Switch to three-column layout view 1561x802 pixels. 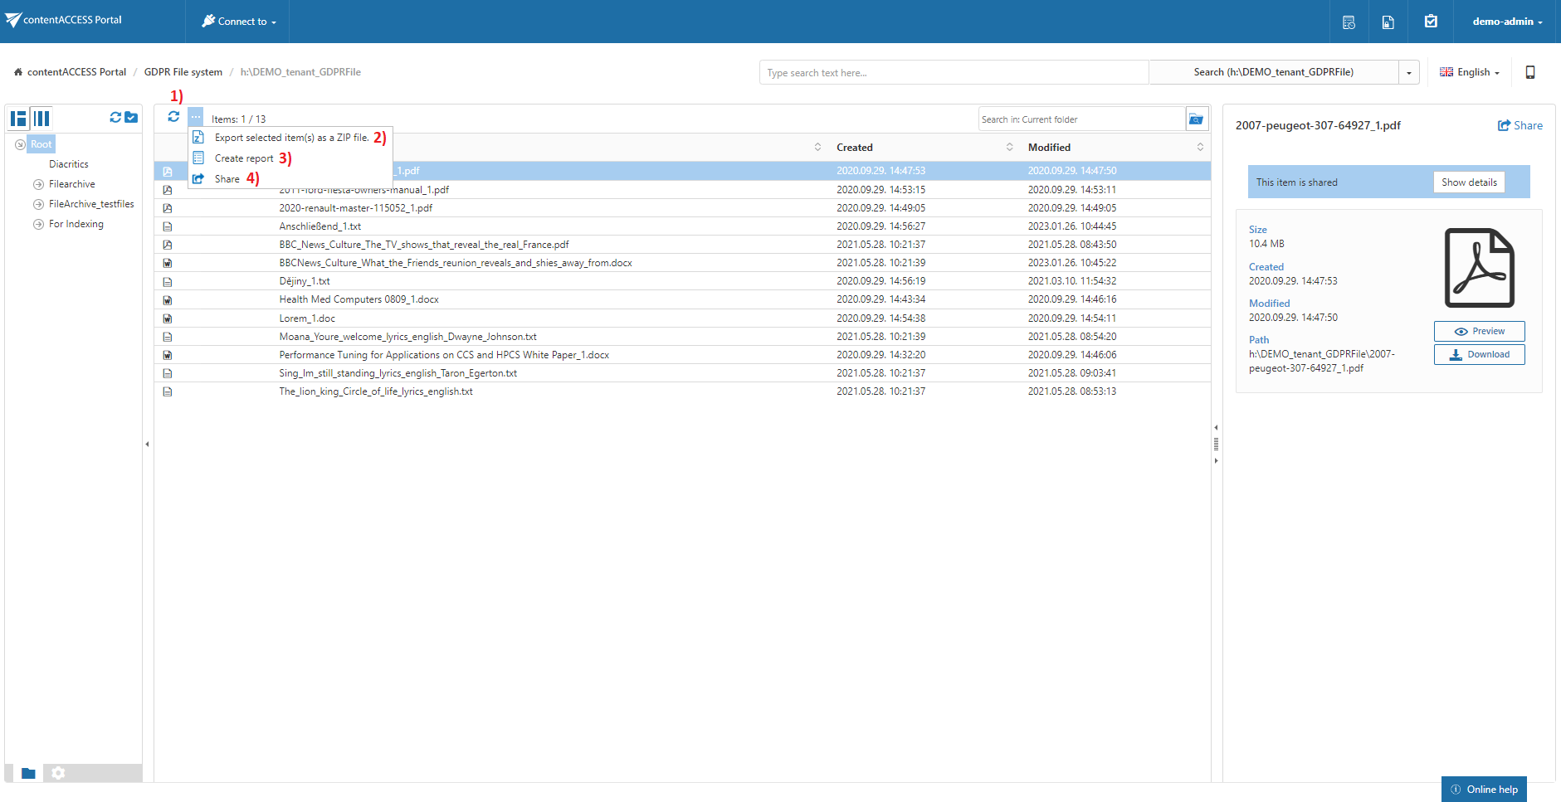[x=41, y=119]
